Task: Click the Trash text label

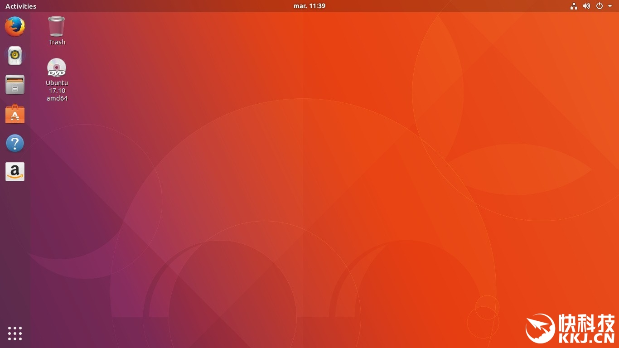Action: (57, 42)
